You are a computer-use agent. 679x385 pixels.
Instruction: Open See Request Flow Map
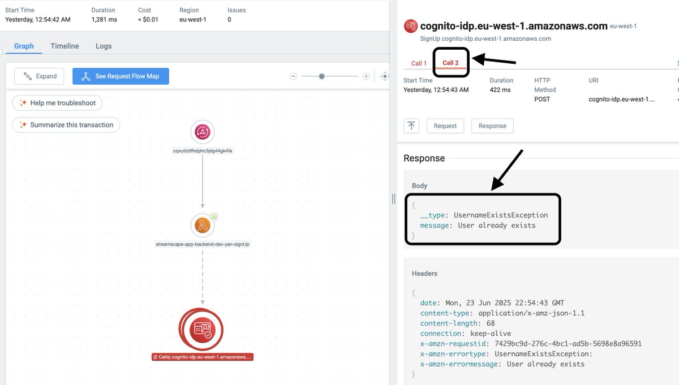[121, 76]
